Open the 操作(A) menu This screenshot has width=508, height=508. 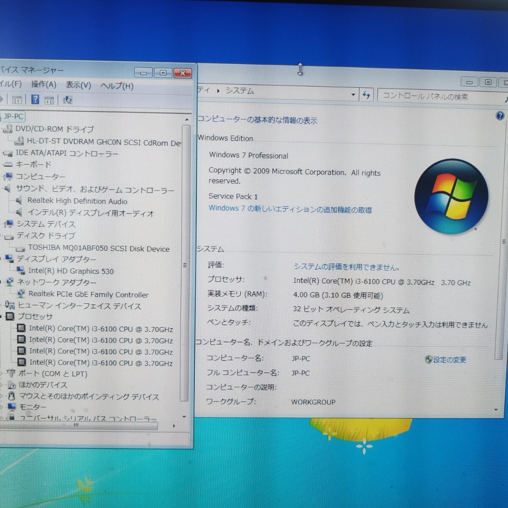pyautogui.click(x=44, y=84)
